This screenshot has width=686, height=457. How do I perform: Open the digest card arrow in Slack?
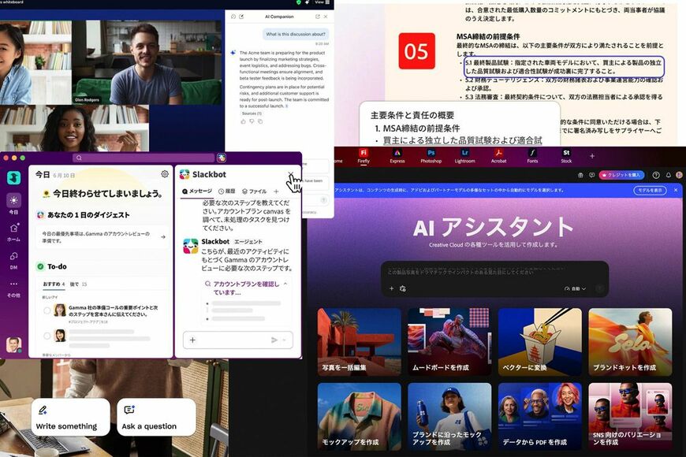(163, 237)
